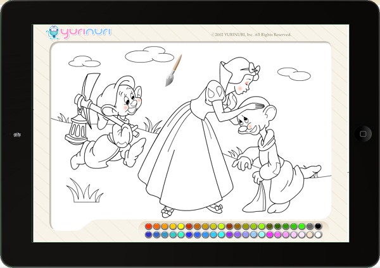Select the vivid magenta swatch
380x268 pixels.
pyautogui.click(x=270, y=234)
